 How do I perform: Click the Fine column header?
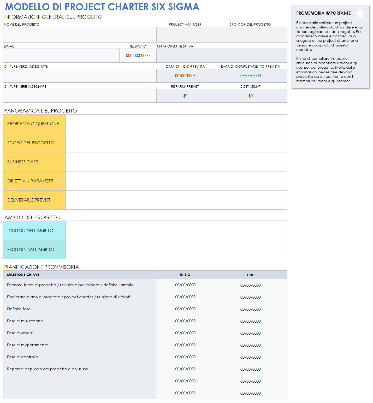tap(251, 275)
